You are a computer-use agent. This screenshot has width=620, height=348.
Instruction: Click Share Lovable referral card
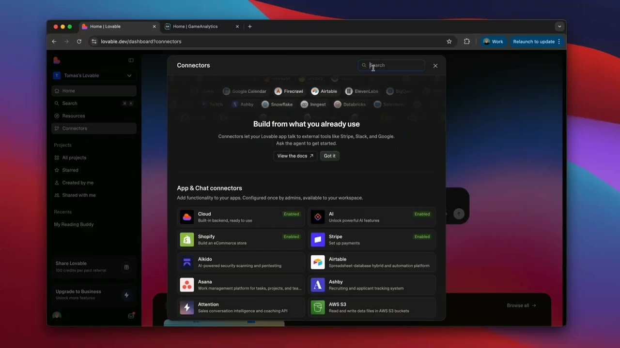click(93, 267)
